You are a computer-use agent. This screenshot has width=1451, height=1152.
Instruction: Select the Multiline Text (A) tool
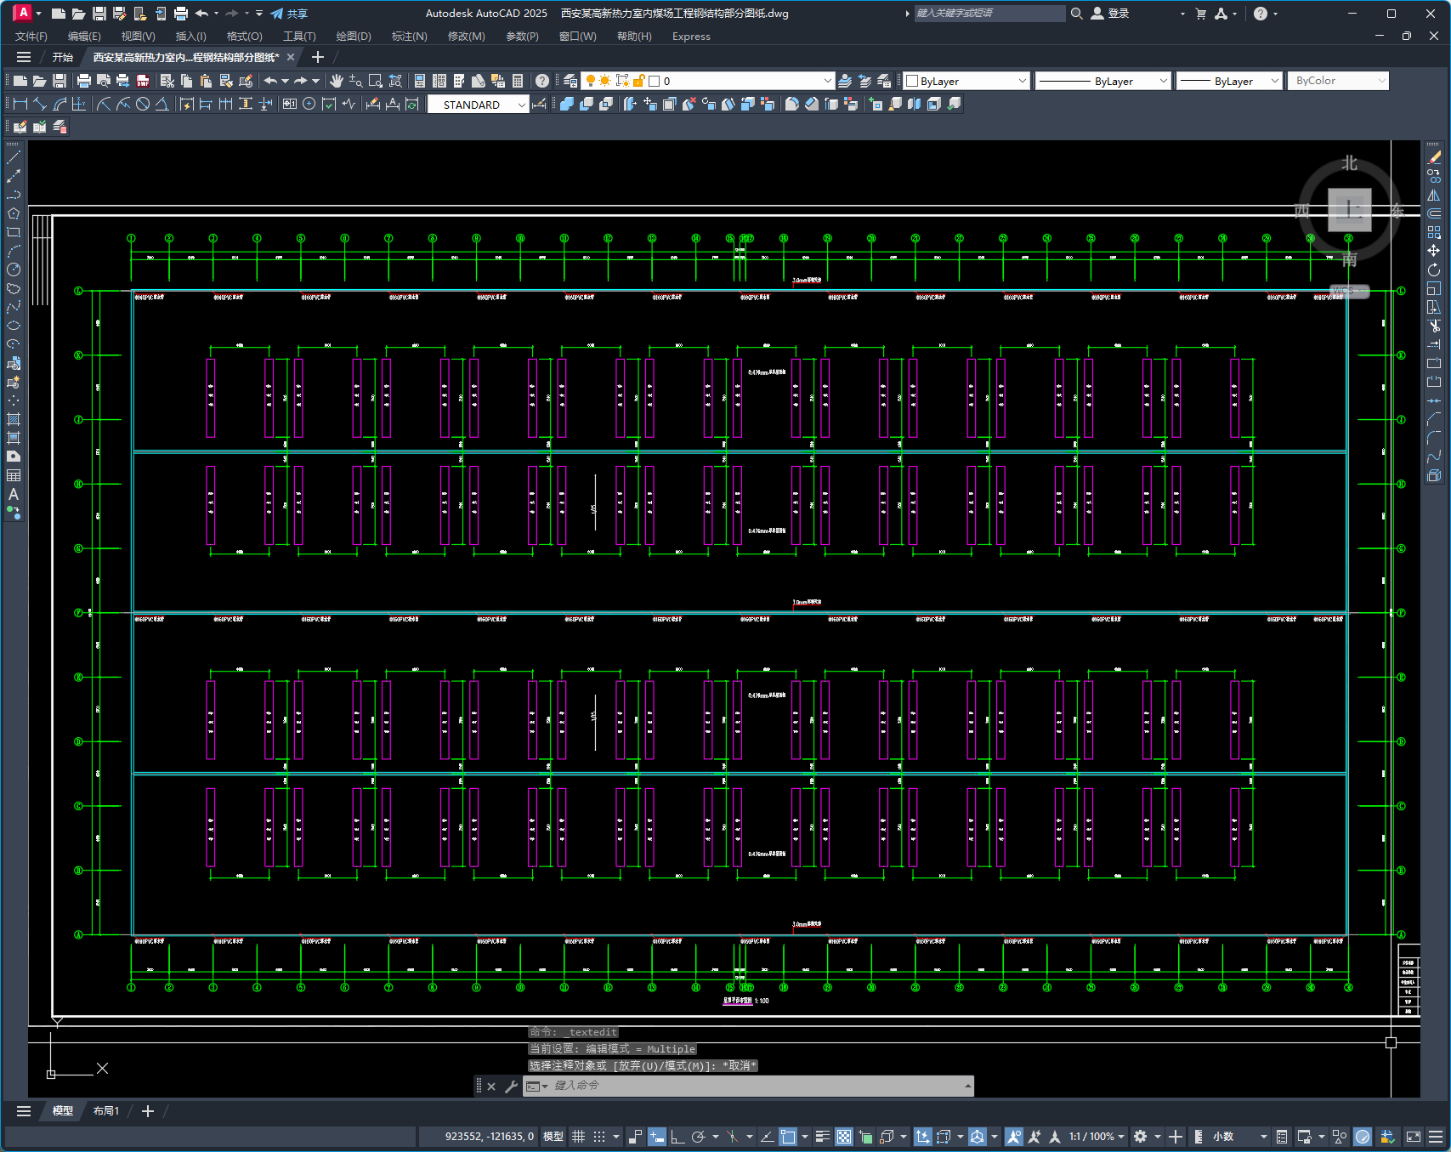[x=14, y=494]
